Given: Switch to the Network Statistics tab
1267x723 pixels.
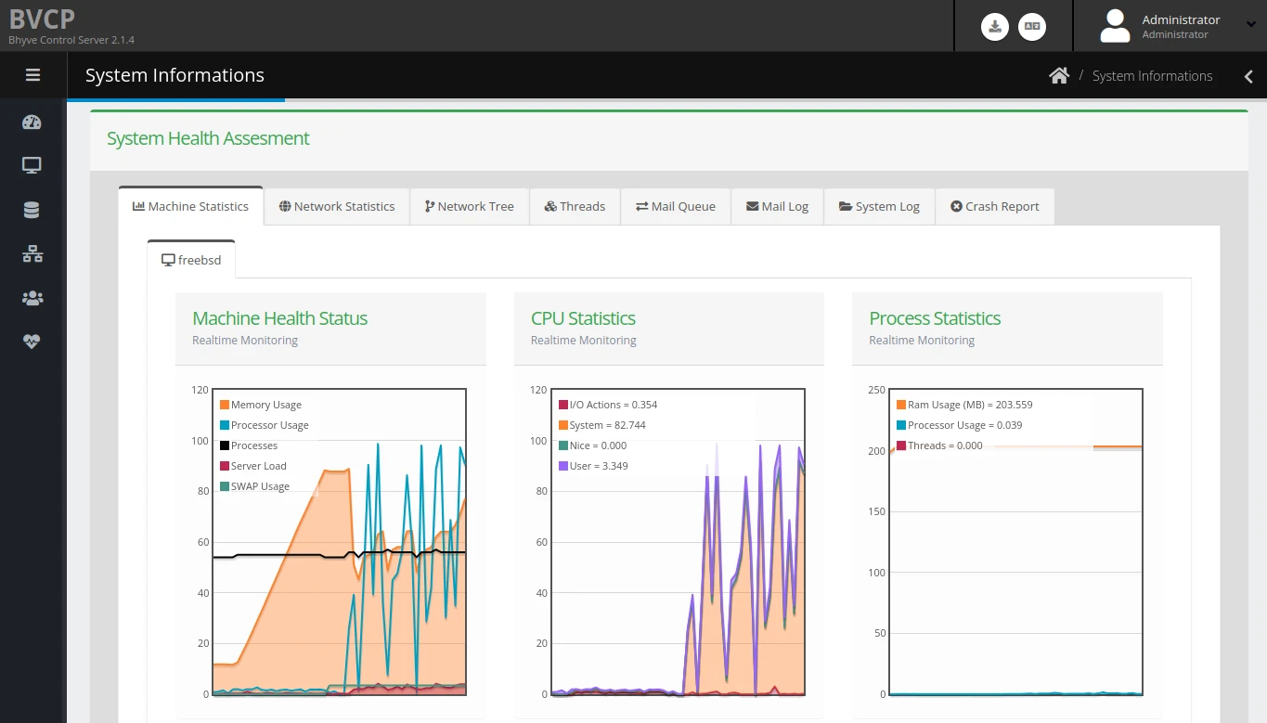Looking at the screenshot, I should pos(337,206).
